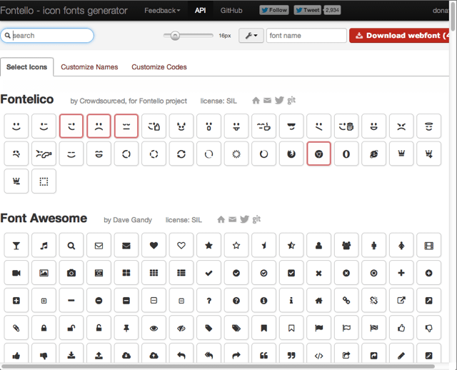Open Fontelico git repository link
Image resolution: width=457 pixels, height=370 pixels.
click(x=291, y=100)
